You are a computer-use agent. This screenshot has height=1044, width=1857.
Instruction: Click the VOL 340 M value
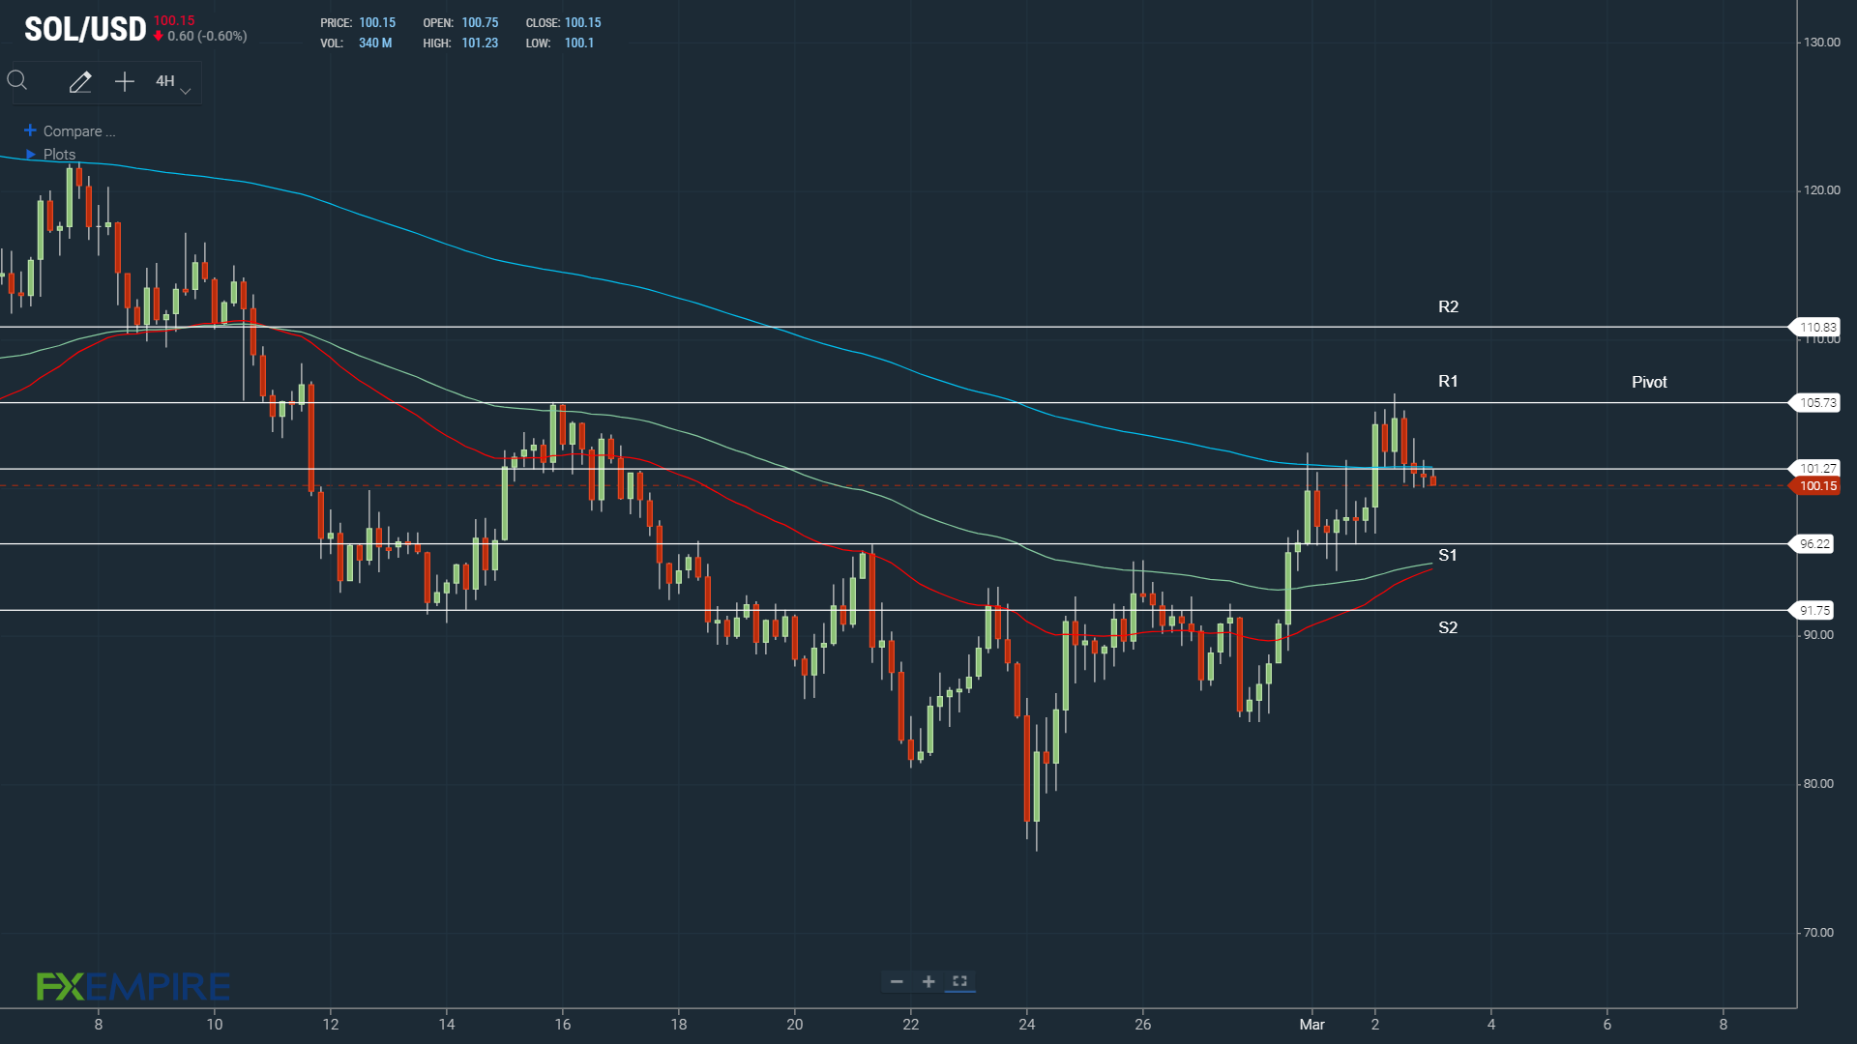pyautogui.click(x=375, y=43)
